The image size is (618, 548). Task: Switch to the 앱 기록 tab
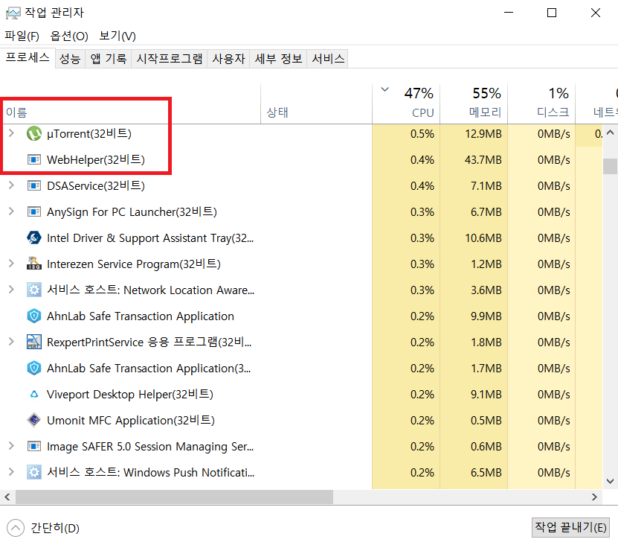pyautogui.click(x=109, y=59)
